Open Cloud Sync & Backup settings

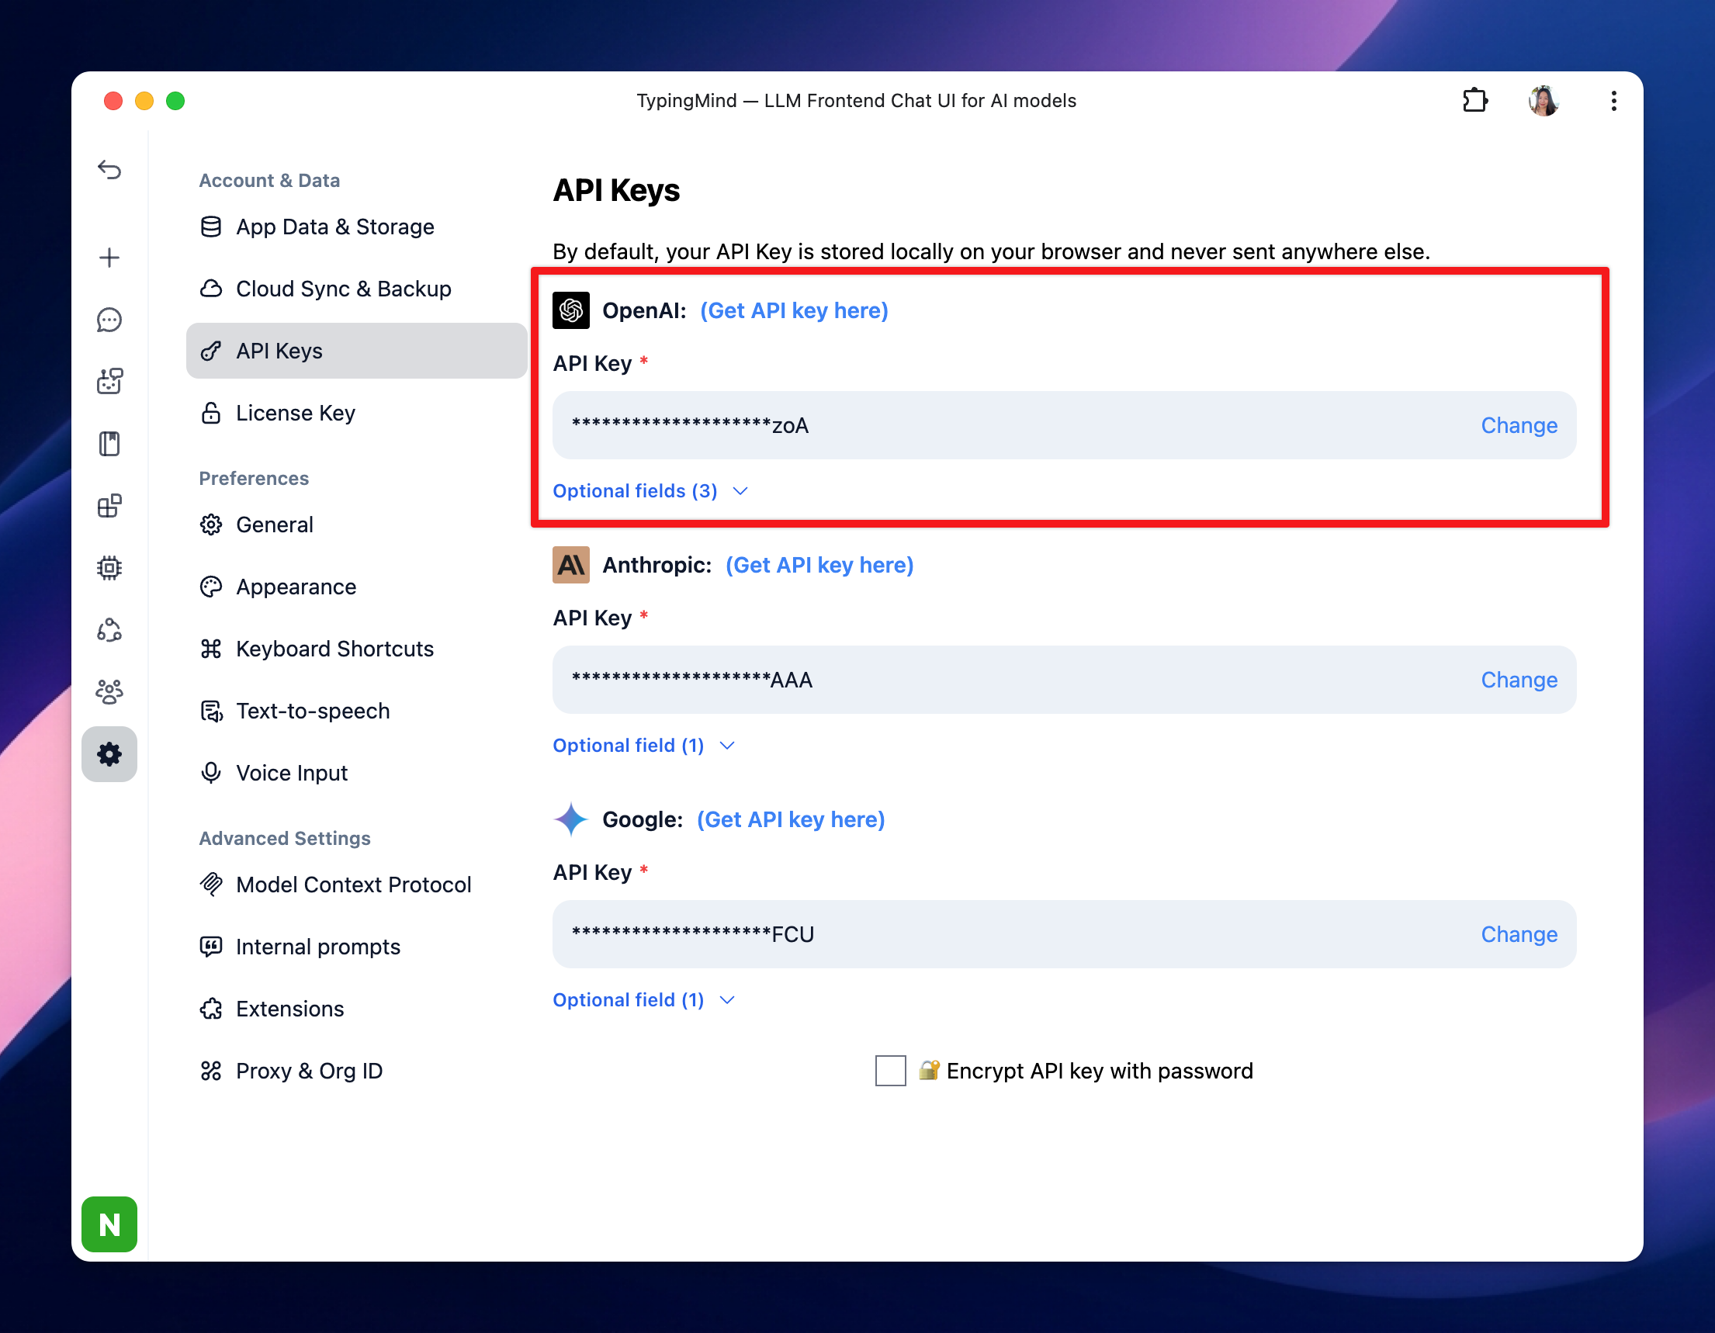(x=356, y=289)
